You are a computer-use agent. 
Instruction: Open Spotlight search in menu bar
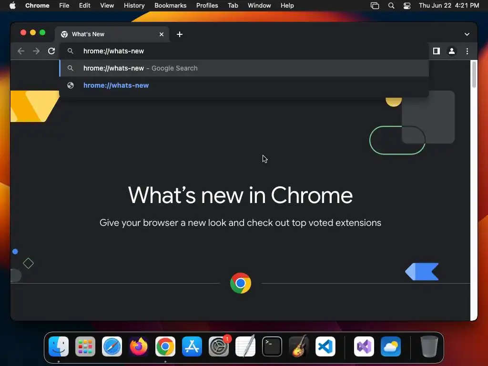(391, 6)
